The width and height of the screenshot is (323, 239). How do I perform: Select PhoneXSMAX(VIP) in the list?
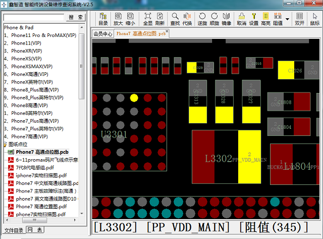pyautogui.click(x=28, y=66)
